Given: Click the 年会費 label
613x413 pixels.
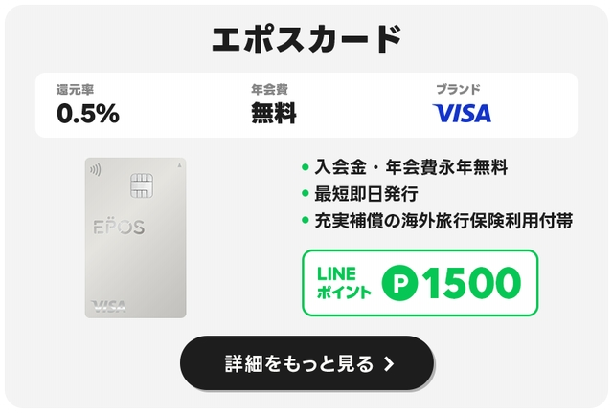Looking at the screenshot, I should click(269, 89).
